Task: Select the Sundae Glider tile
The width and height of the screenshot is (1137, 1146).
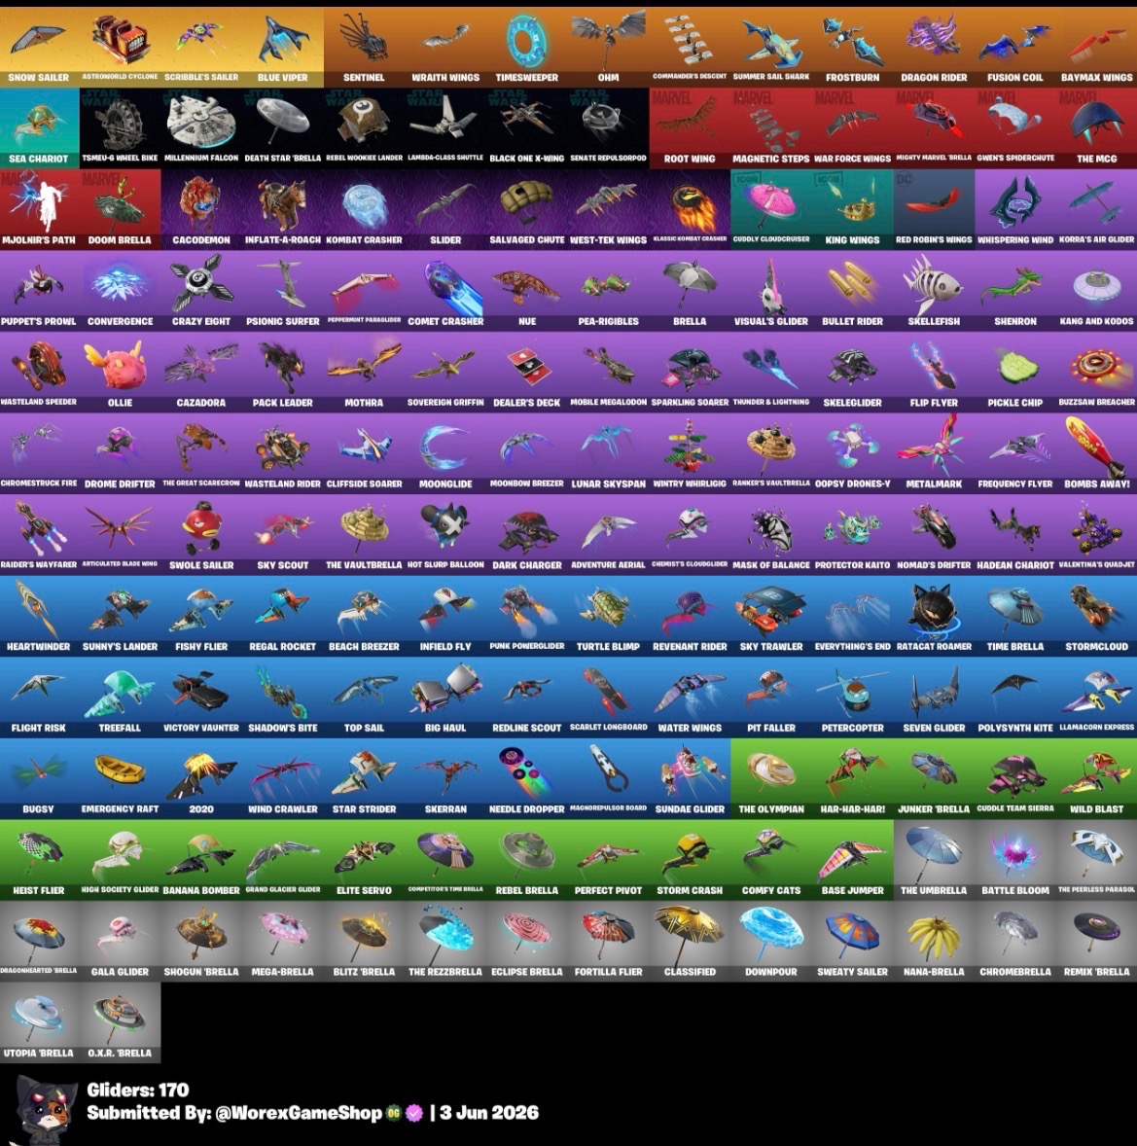Action: coord(690,777)
